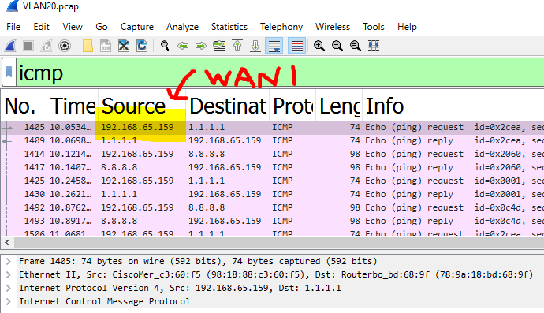Reset text to normal size
The height and width of the screenshot is (313, 544).
click(356, 46)
